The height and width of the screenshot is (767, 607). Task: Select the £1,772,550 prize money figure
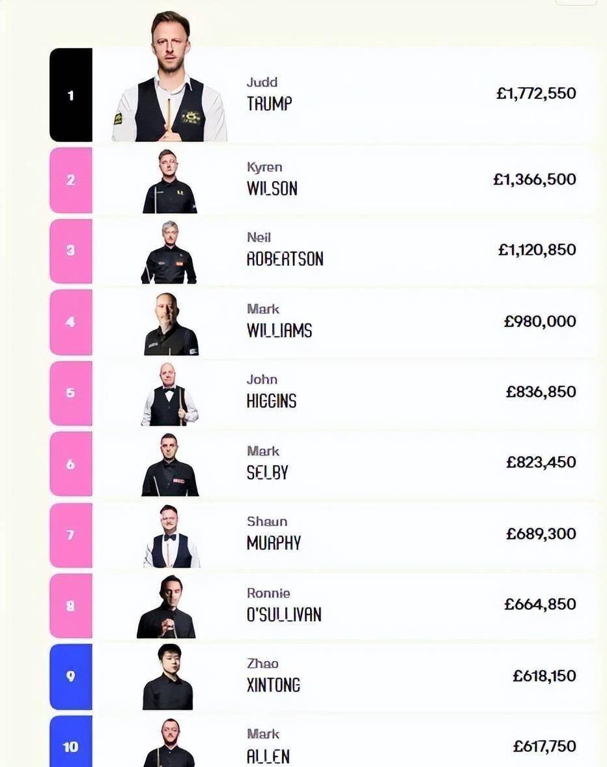click(536, 93)
